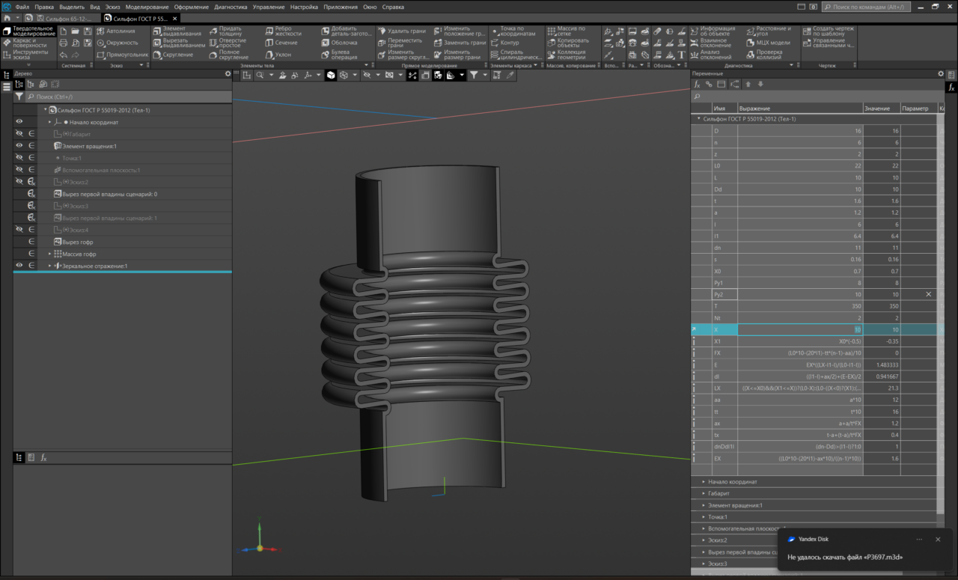Pick the Прямоугольник rectangle tool

coord(121,55)
